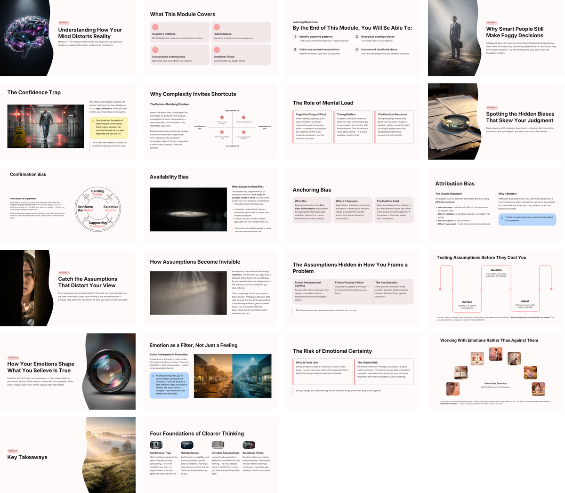The image size is (565, 493).
Task: Click the Frame: Process Failure column
Action: pyautogui.click(x=353, y=291)
